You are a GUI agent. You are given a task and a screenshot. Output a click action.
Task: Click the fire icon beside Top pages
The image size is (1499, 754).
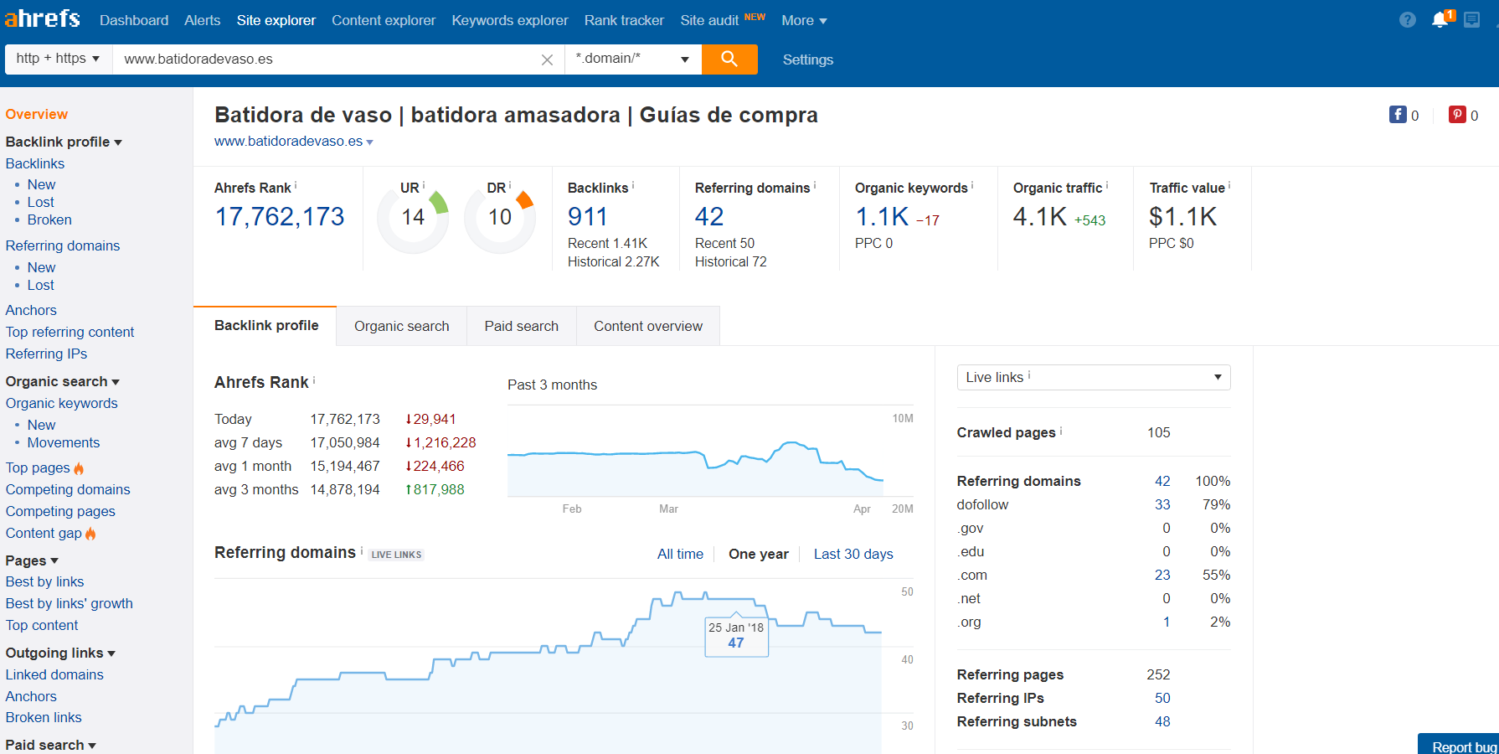pos(79,468)
